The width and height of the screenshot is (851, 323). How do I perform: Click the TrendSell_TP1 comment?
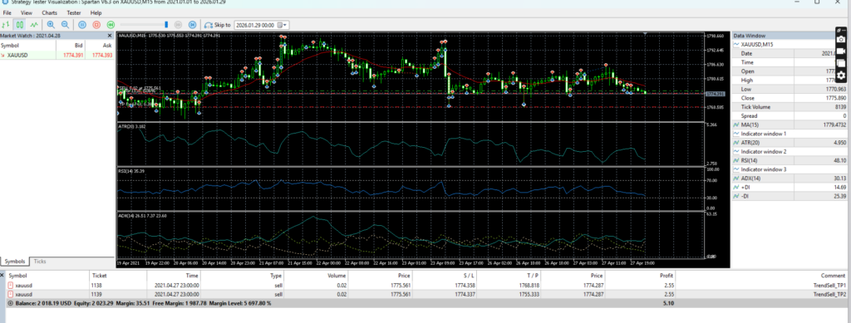pos(829,285)
